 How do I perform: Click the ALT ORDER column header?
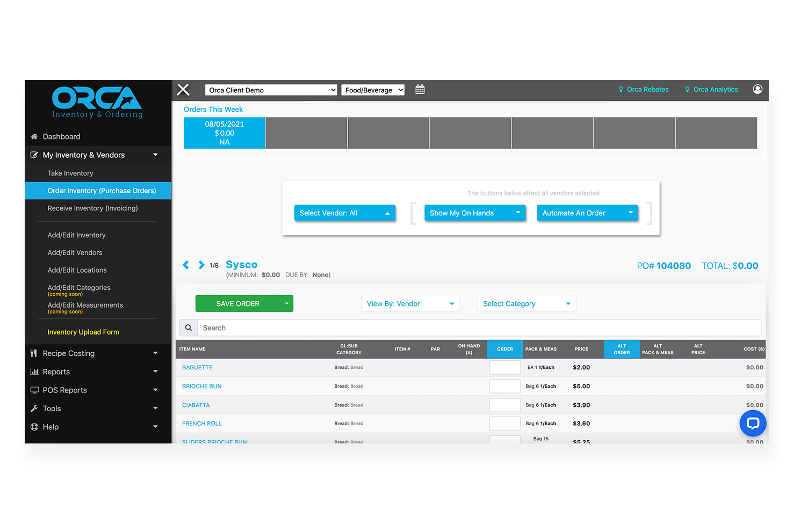click(x=622, y=349)
